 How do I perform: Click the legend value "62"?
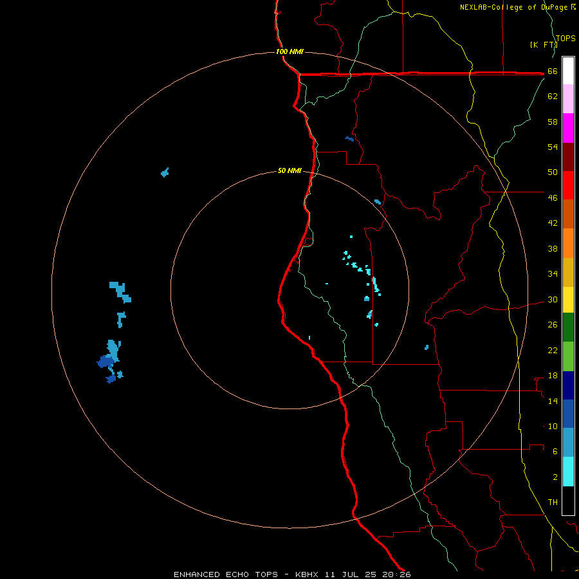pos(553,96)
